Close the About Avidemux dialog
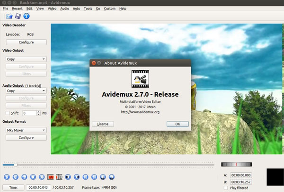The height and width of the screenshot is (192, 284). (94, 63)
